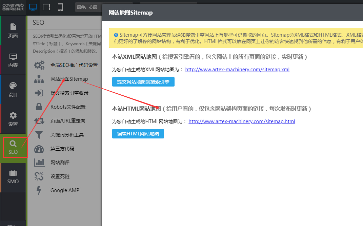Open Robots文件配置 option
The width and height of the screenshot is (363, 226).
(x=68, y=107)
